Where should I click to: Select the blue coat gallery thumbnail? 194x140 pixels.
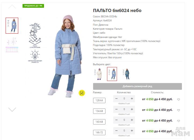pos(12,26)
